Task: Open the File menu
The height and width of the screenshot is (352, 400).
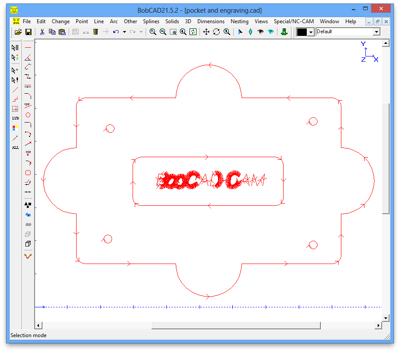Action: tap(27, 21)
